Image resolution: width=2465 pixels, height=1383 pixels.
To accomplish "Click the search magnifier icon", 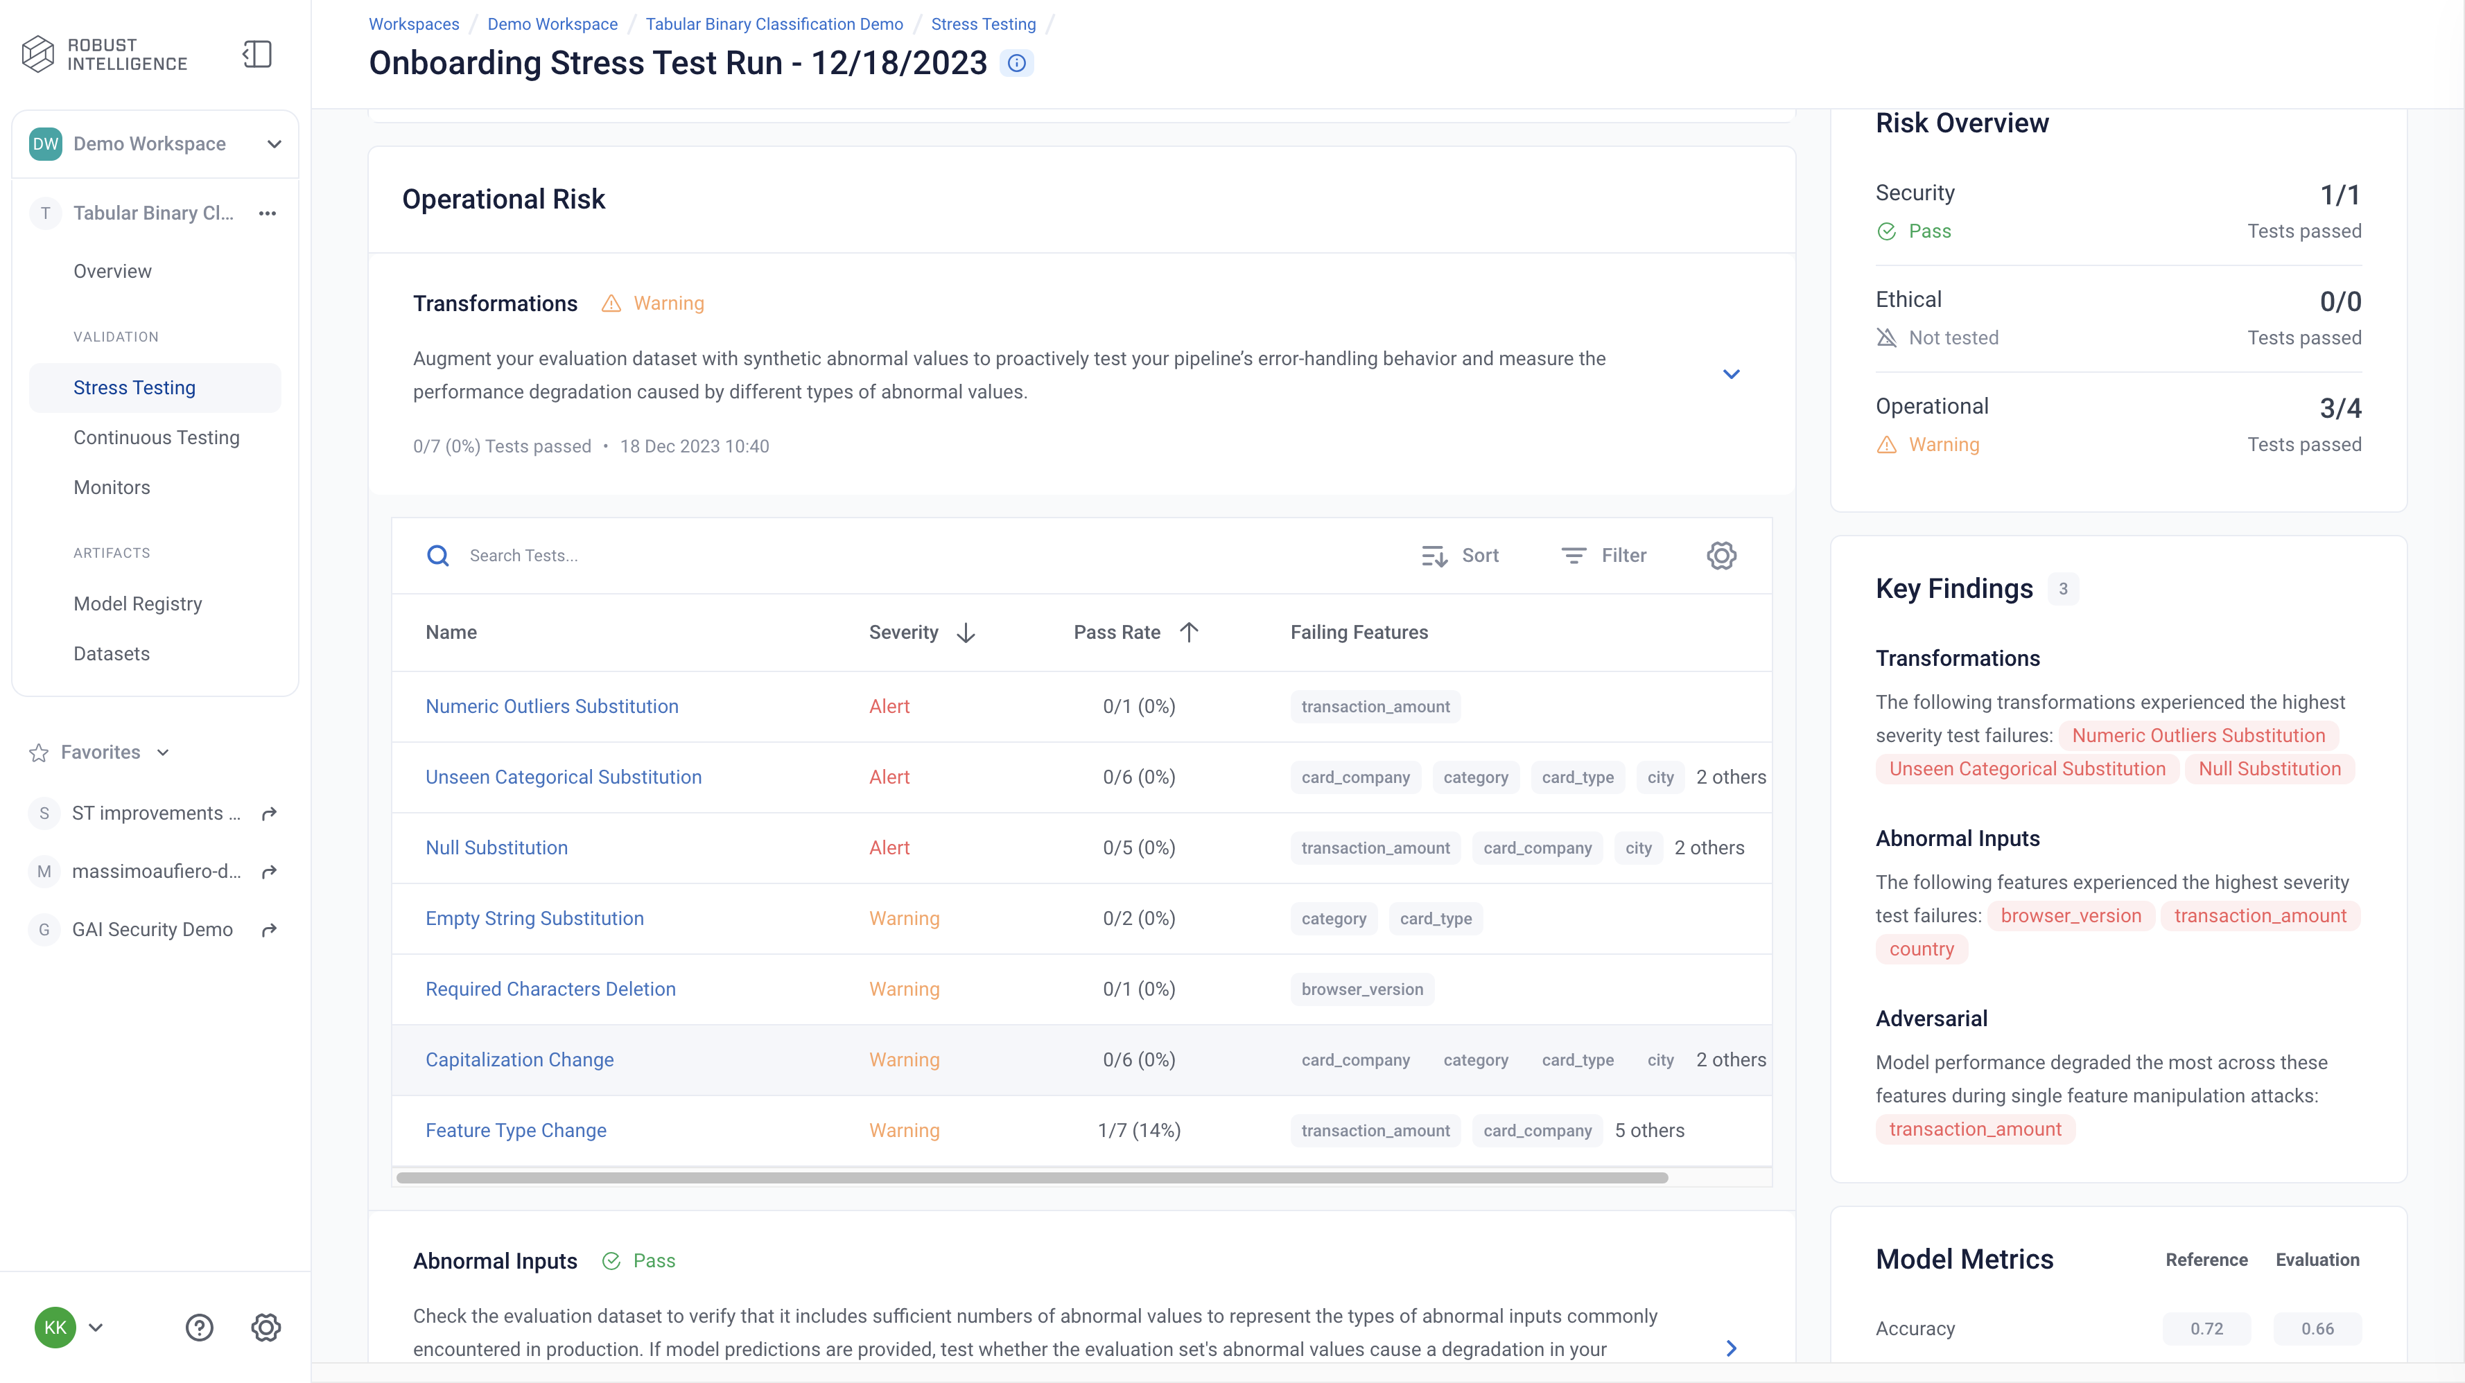I will point(438,556).
